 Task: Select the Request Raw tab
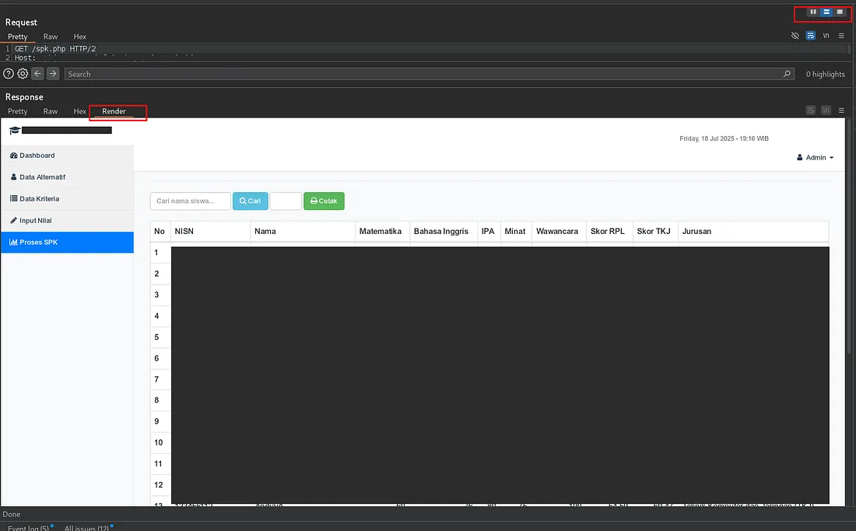click(x=51, y=37)
